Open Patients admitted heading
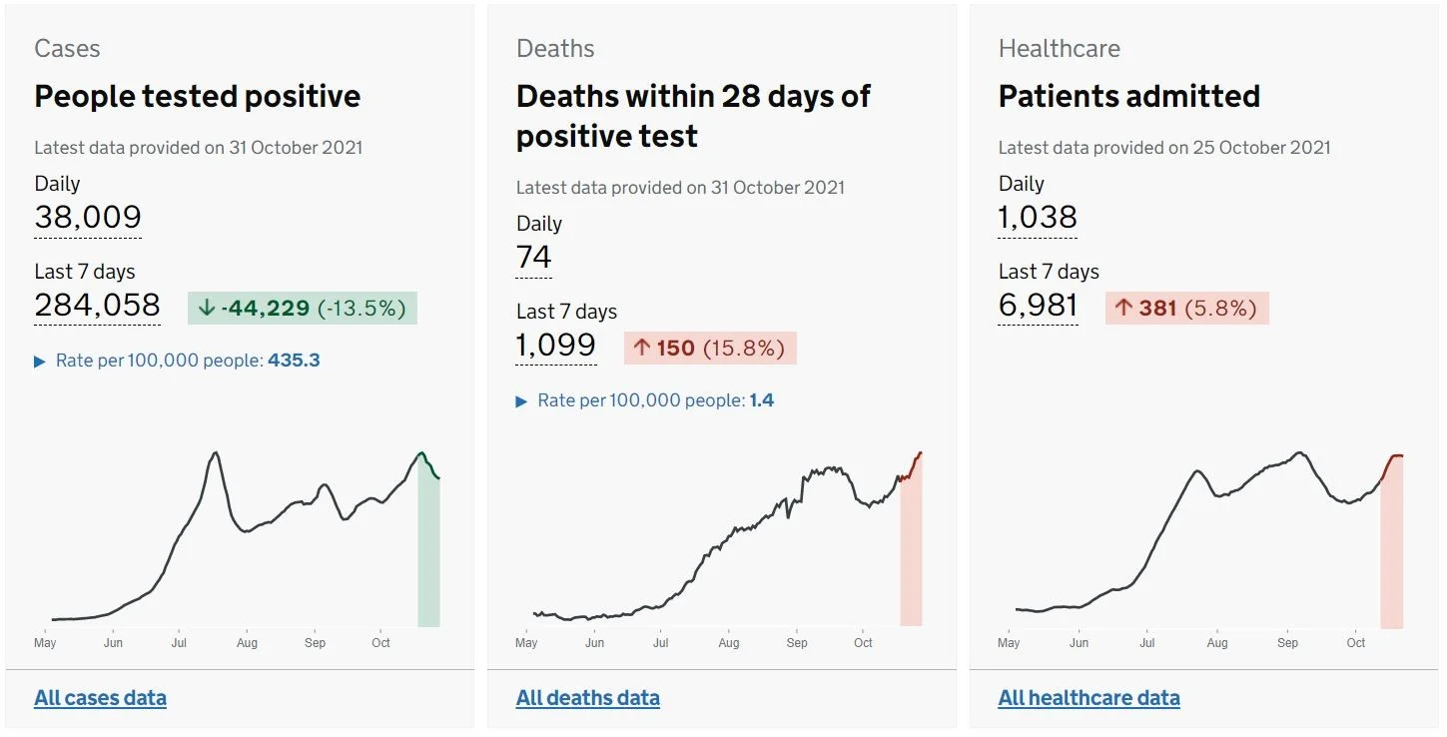 tap(1129, 97)
